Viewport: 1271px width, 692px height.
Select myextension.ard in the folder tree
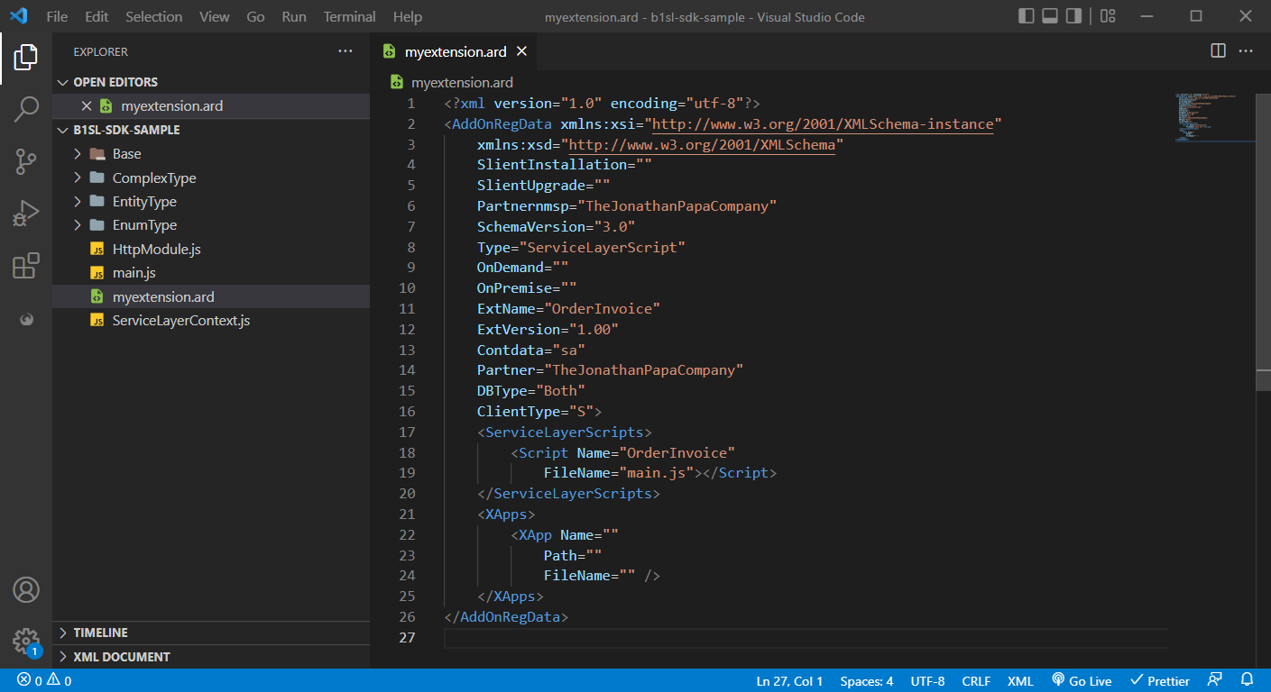(x=211, y=296)
